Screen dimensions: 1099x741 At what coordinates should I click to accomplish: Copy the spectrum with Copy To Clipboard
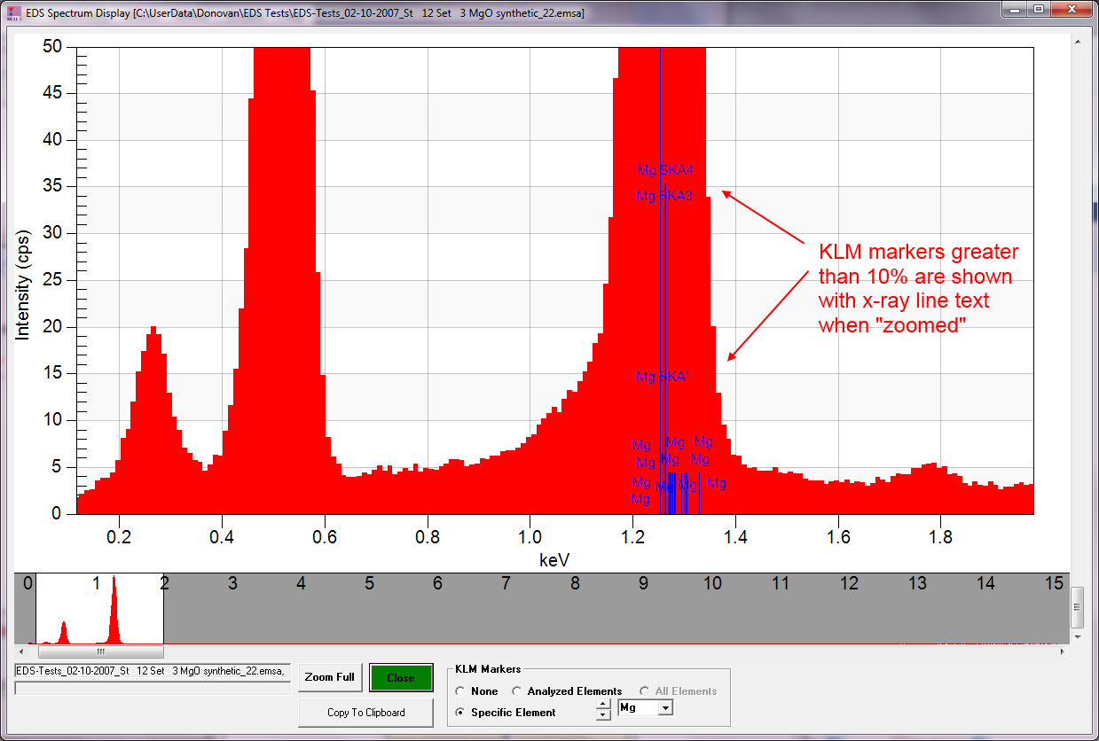365,713
